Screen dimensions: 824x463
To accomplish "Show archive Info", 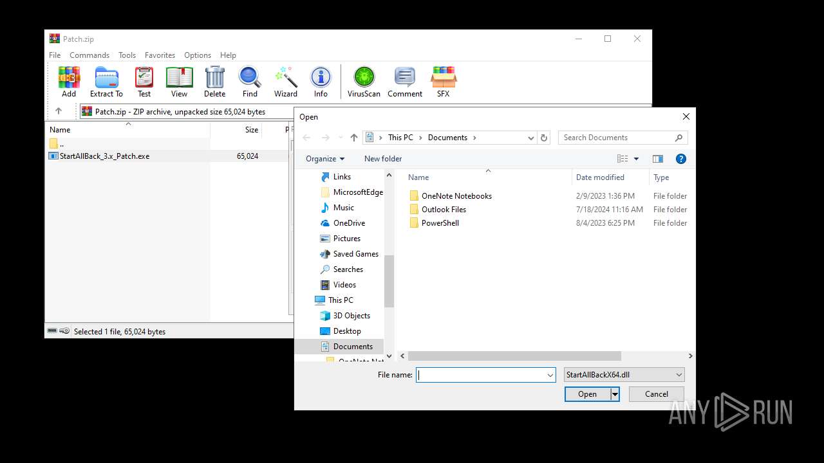I will click(321, 82).
